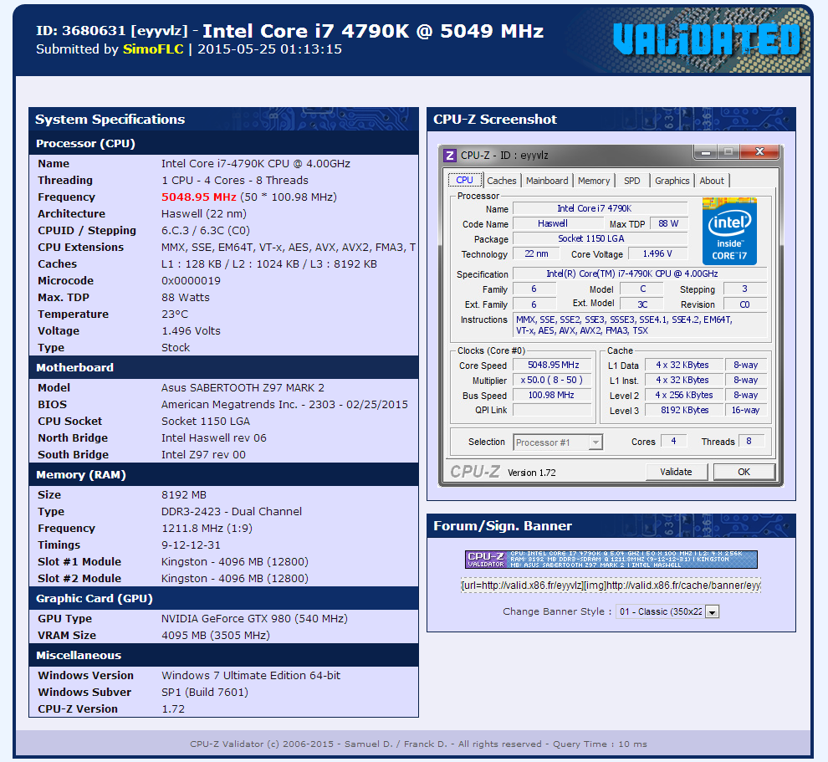Click the Max TDP 88 W field
The image size is (828, 762).
(x=668, y=224)
